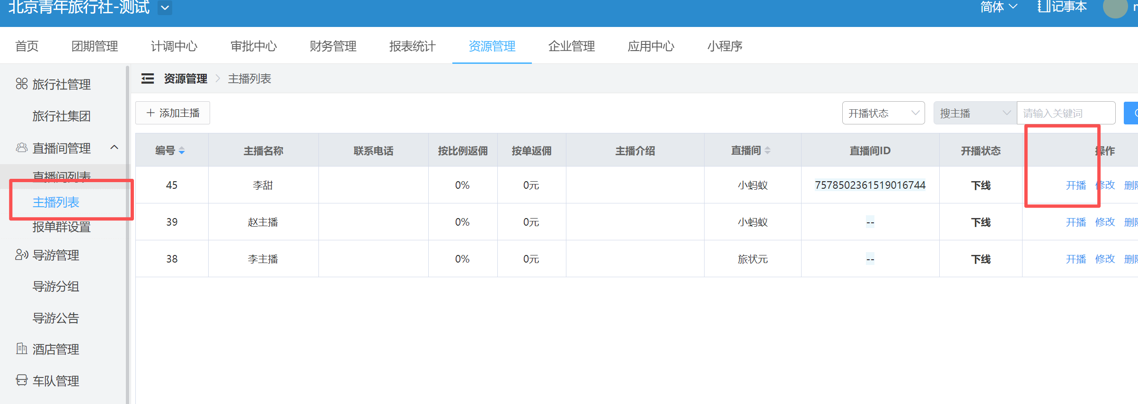Image resolution: width=1138 pixels, height=404 pixels.
Task: Click the keyword search input field
Action: 1066,113
